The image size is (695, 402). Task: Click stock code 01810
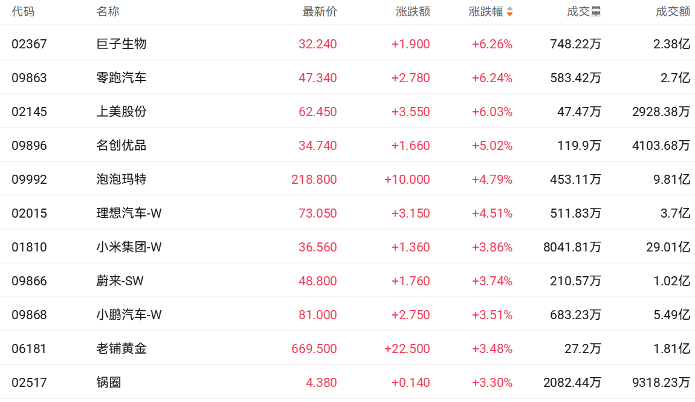pos(29,247)
